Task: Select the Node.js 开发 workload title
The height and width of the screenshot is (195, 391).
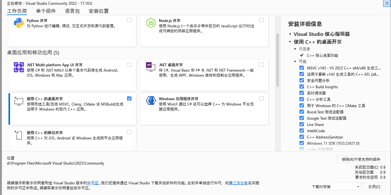Action: coord(170,20)
